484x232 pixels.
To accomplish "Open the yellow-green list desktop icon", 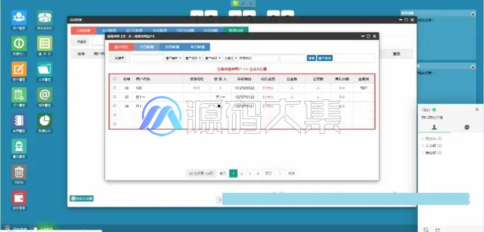I will (x=45, y=43).
